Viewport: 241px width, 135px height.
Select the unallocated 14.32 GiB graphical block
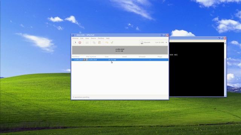[x=120, y=50]
